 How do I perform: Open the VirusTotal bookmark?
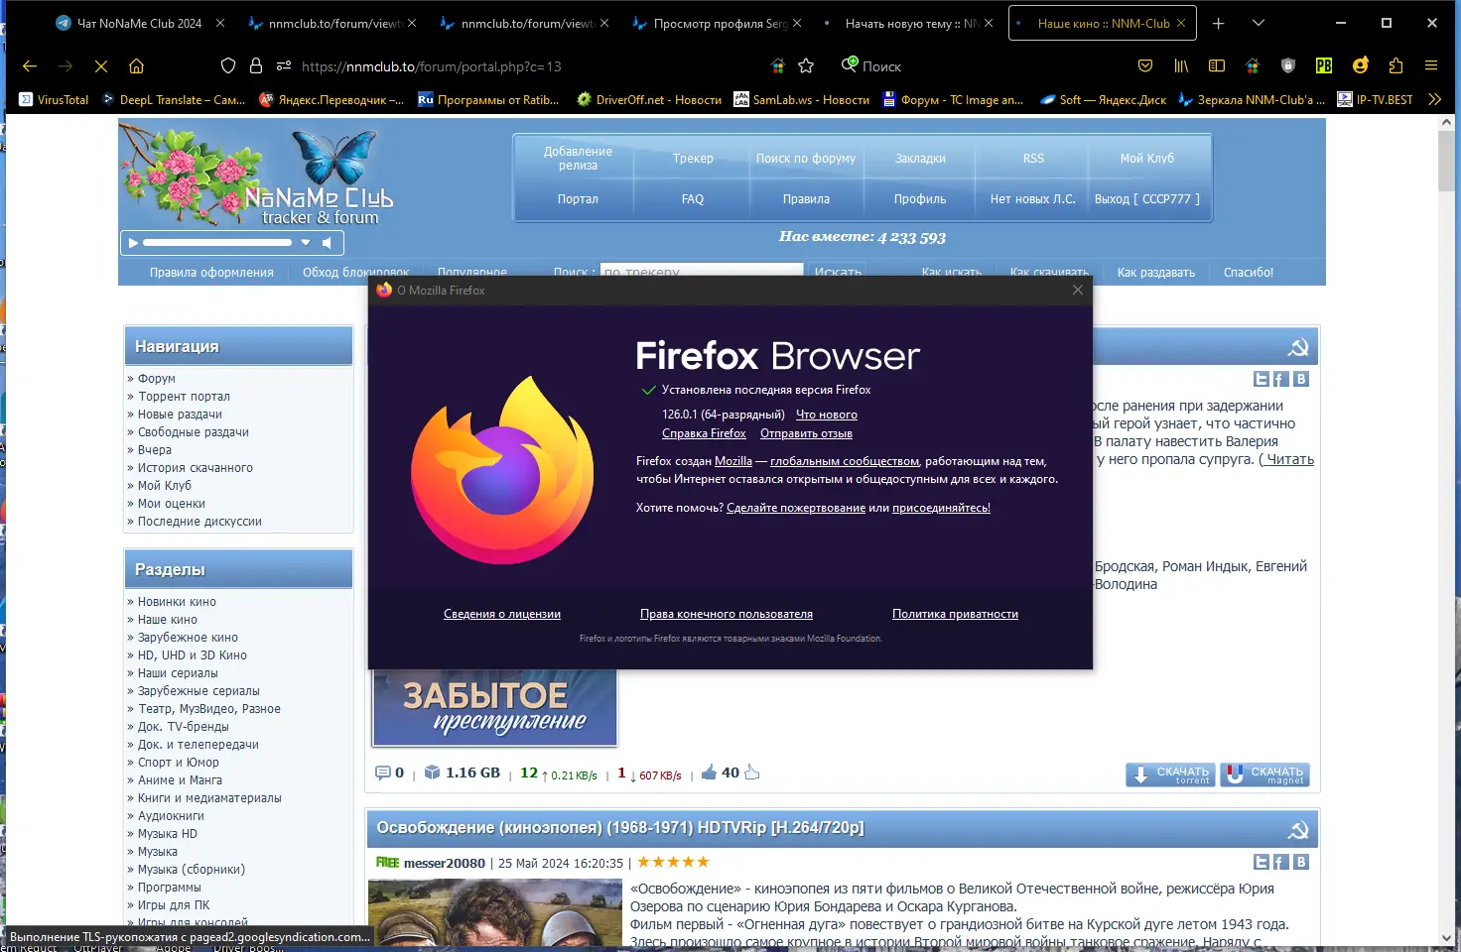pos(55,99)
